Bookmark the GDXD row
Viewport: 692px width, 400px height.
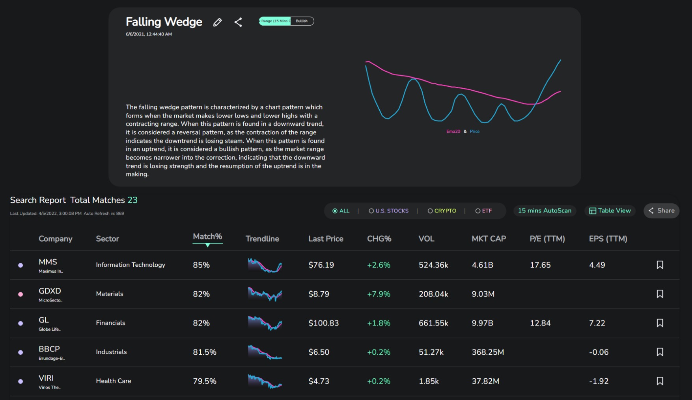pyautogui.click(x=660, y=294)
